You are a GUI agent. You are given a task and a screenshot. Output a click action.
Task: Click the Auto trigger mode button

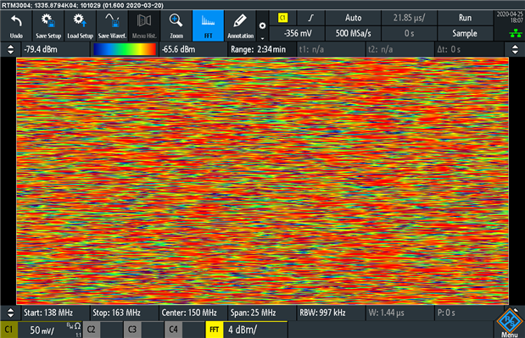coord(353,18)
